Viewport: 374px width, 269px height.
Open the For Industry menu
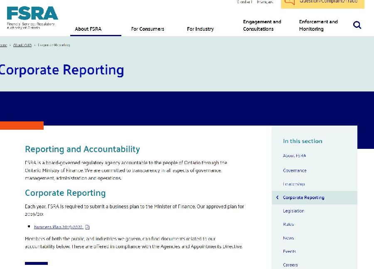click(x=200, y=29)
